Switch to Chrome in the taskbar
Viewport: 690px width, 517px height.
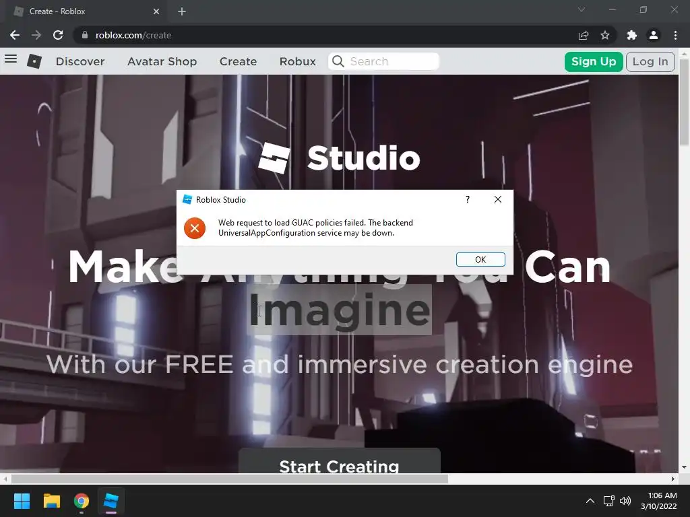[x=82, y=501]
